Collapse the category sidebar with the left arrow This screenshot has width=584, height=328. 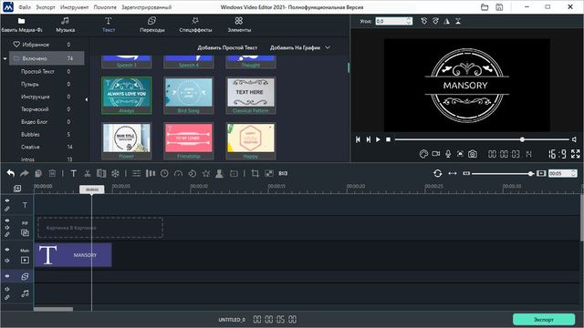(87, 99)
